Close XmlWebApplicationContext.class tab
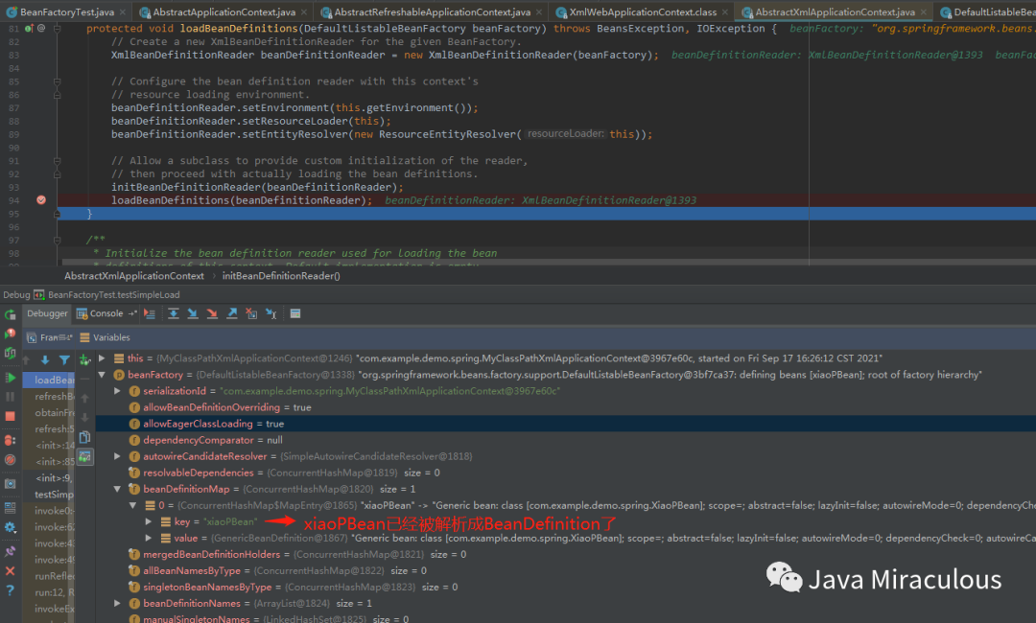The image size is (1036, 623). [725, 12]
